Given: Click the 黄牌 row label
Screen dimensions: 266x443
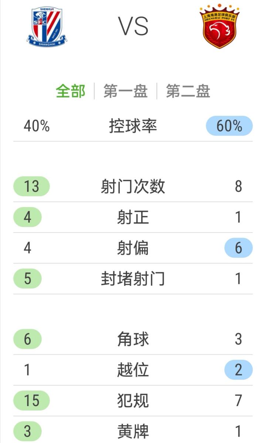Looking at the screenshot, I should point(133,431).
